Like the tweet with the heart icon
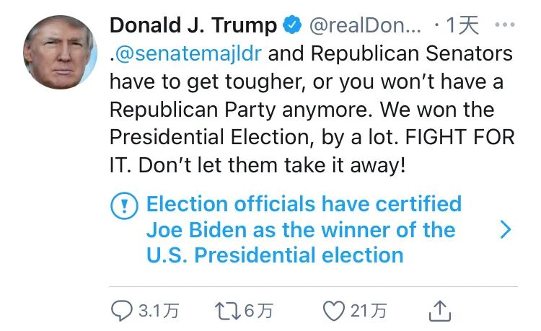The width and height of the screenshot is (541, 331). coord(333,311)
